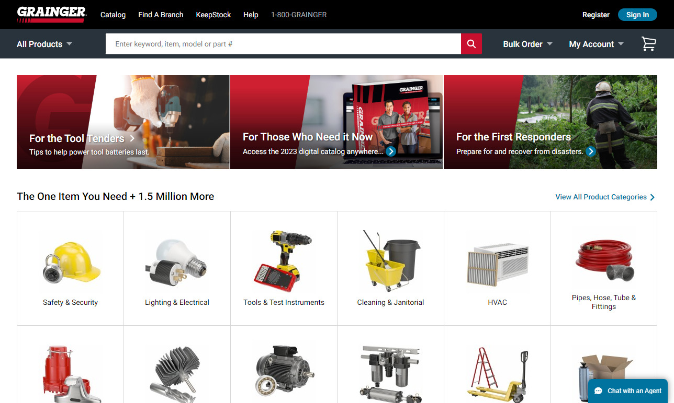Image resolution: width=674 pixels, height=403 pixels.
Task: Click arrow on First Responders banner
Action: point(591,151)
